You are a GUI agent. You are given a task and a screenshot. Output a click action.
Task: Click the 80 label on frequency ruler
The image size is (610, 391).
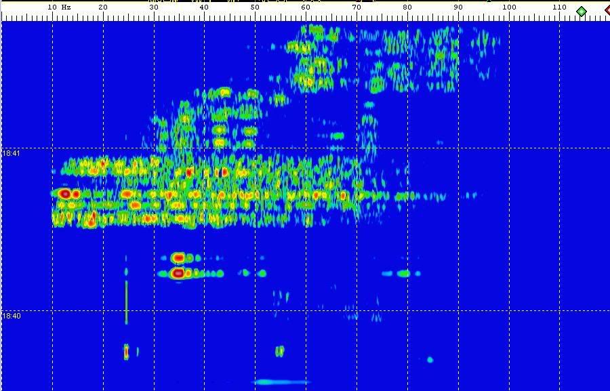407,7
